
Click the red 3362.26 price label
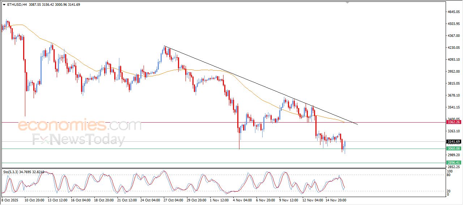click(454, 122)
